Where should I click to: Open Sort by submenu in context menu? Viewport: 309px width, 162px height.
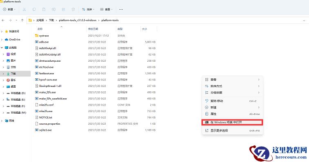tap(232, 86)
